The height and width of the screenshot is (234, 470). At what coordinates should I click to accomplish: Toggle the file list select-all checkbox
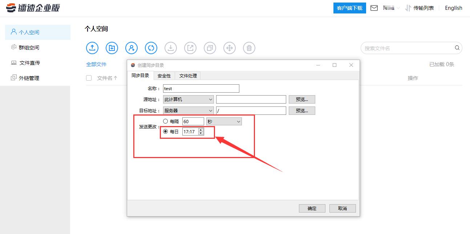89,78
